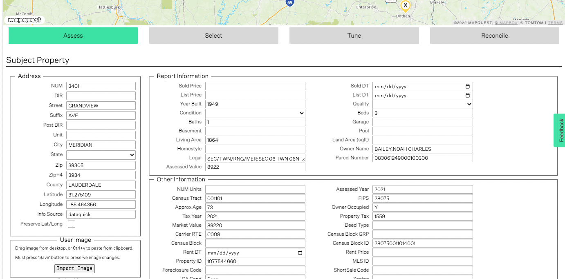Place cursor in the Census Tract field
Screen dimensions: 565x279
point(255,198)
